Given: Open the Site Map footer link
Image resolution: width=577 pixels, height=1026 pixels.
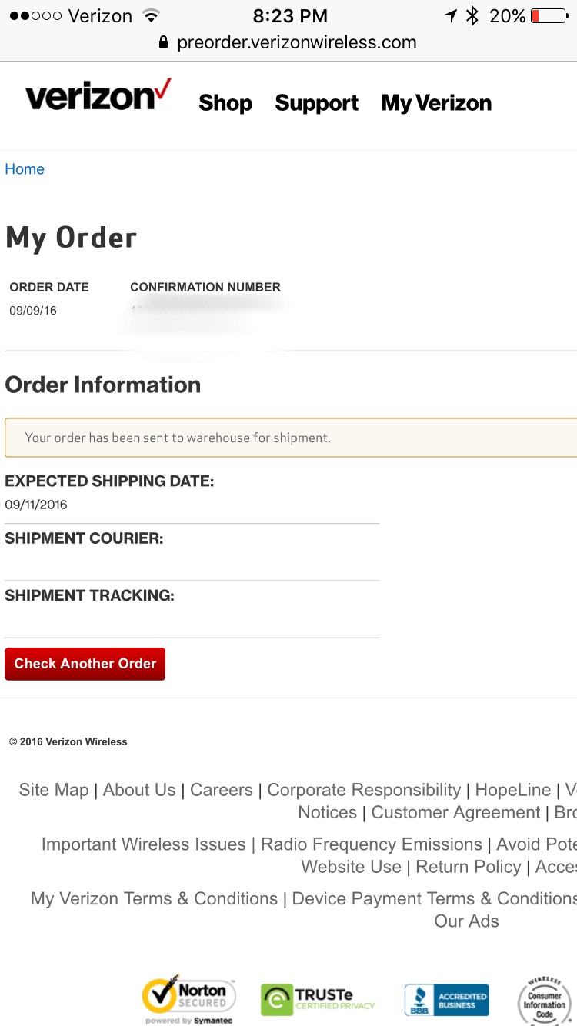Looking at the screenshot, I should pos(54,790).
